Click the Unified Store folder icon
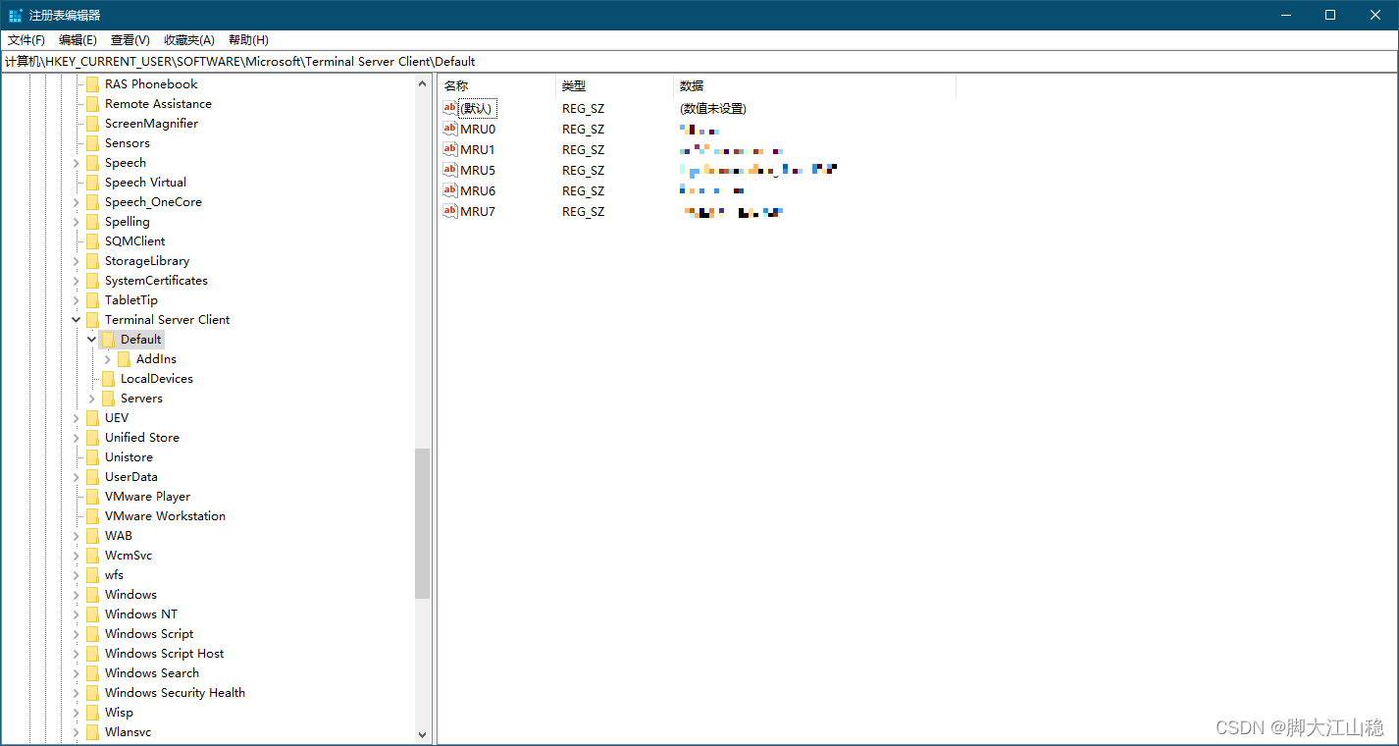The width and height of the screenshot is (1399, 746). 92,438
